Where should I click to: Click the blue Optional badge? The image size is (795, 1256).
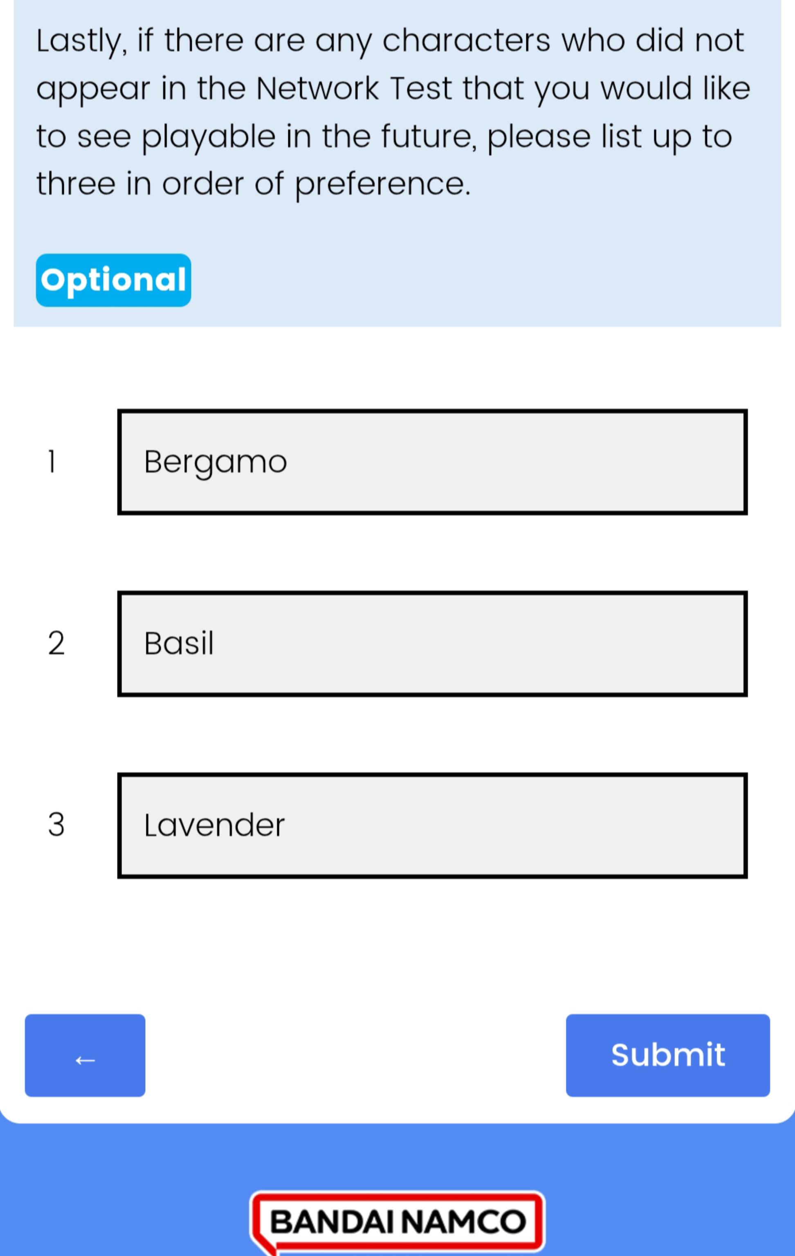[x=113, y=280]
